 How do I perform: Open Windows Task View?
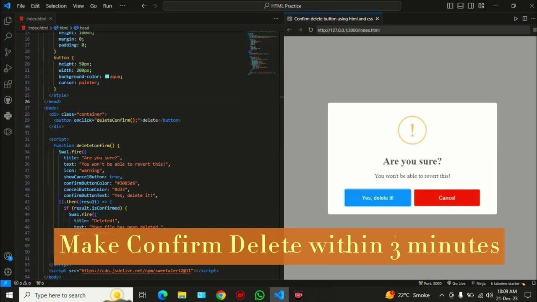tap(143, 295)
